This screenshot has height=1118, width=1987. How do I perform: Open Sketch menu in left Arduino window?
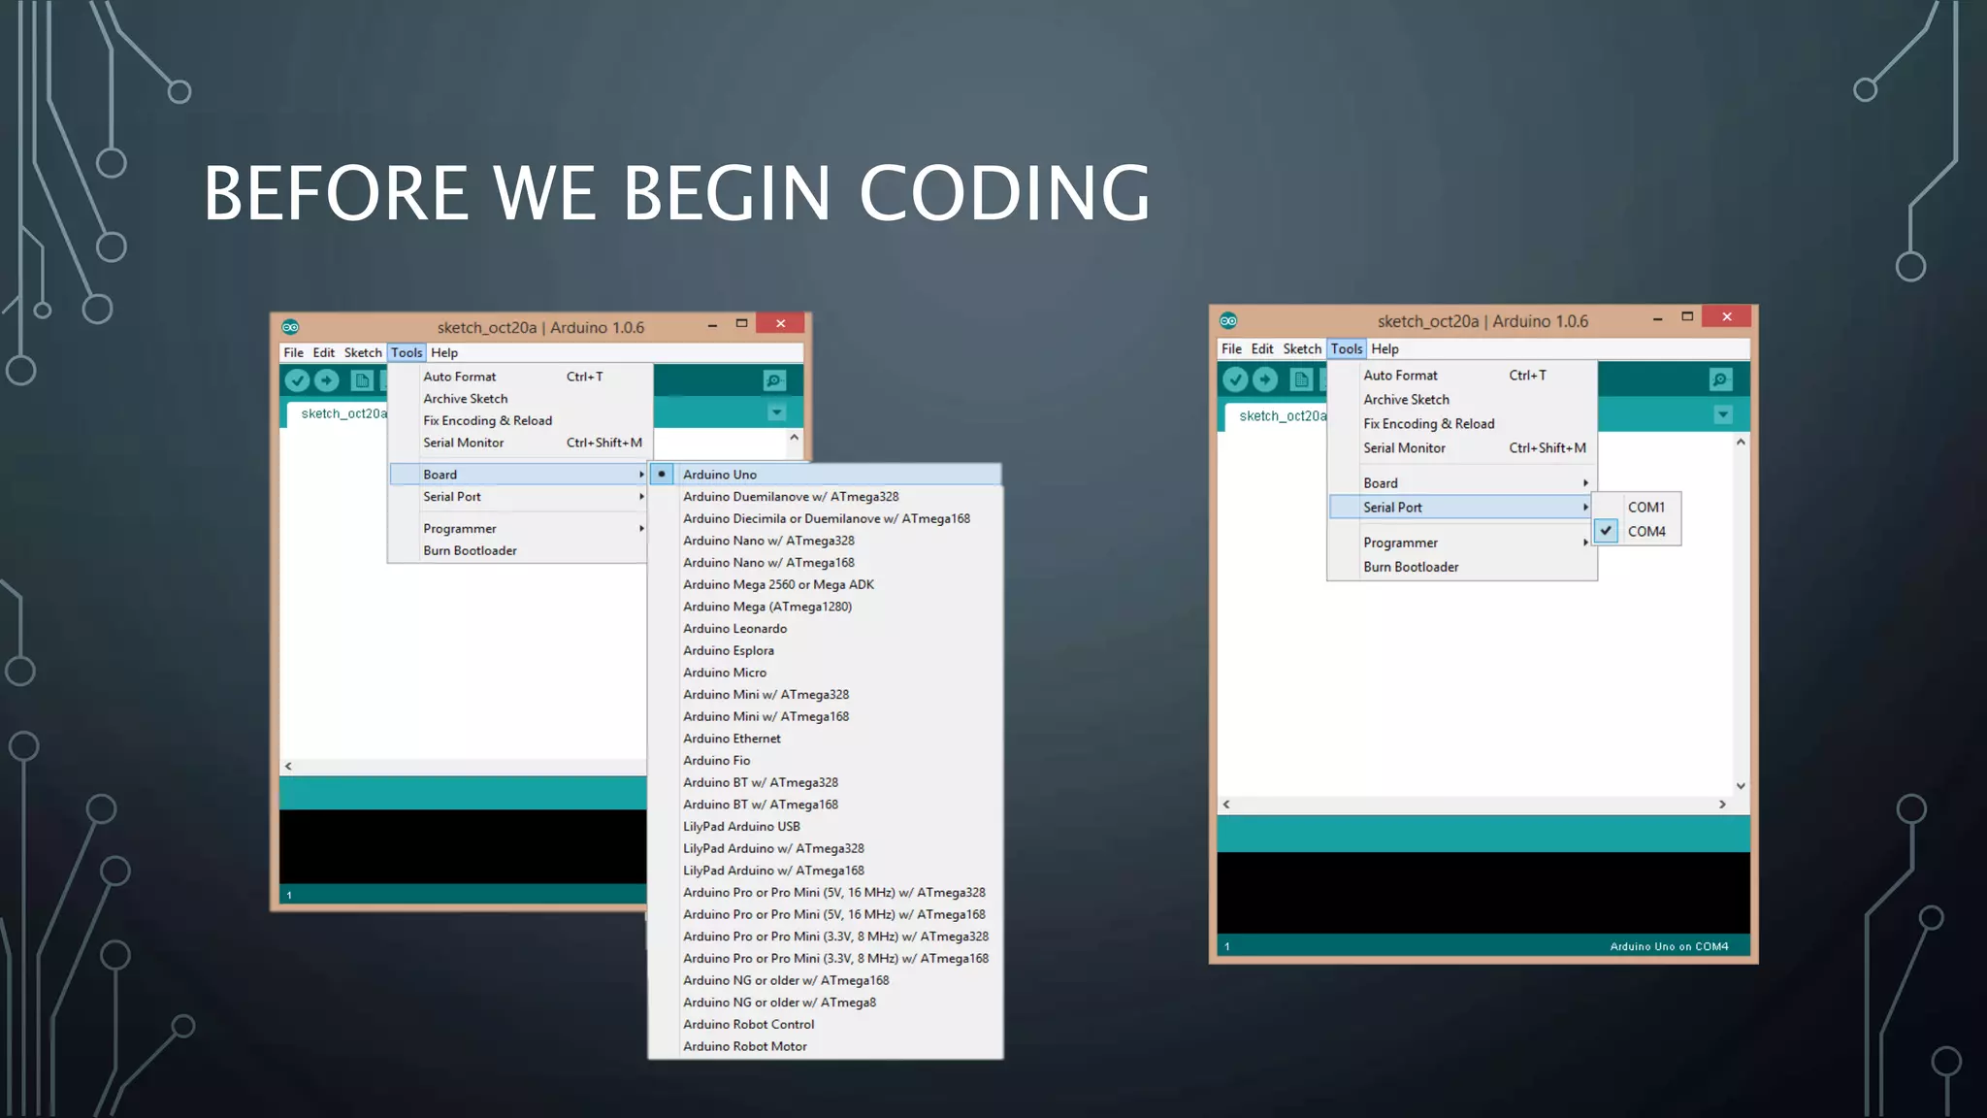click(x=363, y=353)
